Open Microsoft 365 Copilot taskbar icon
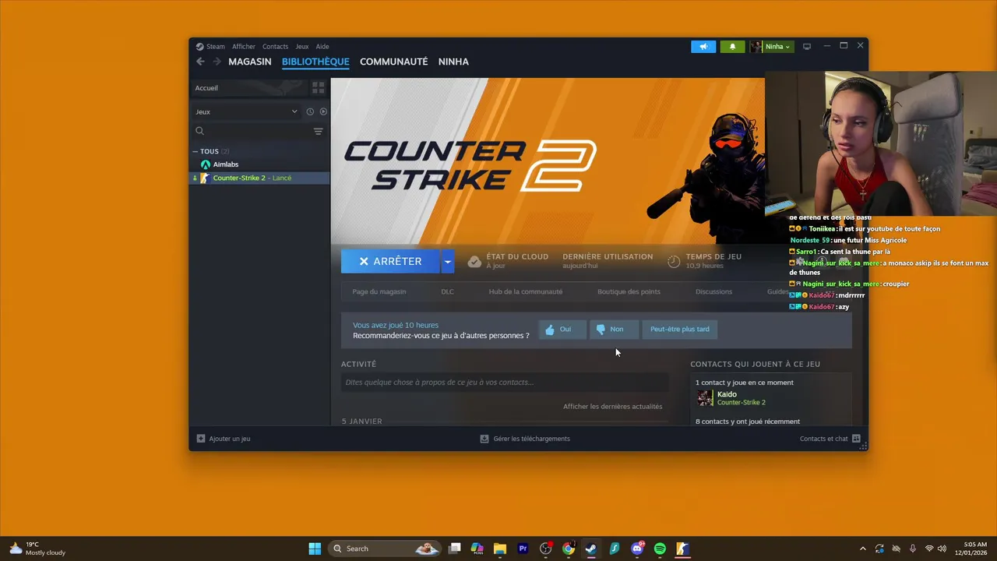This screenshot has width=997, height=561. tap(477, 549)
